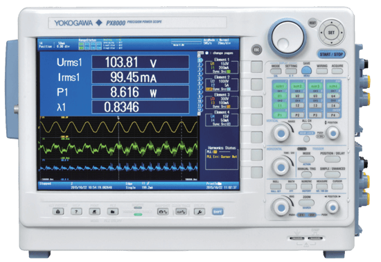Image resolution: width=381 pixels, height=262 pixels.
Task: Toggle the Z1 zoom indicator
Action: click(301, 215)
